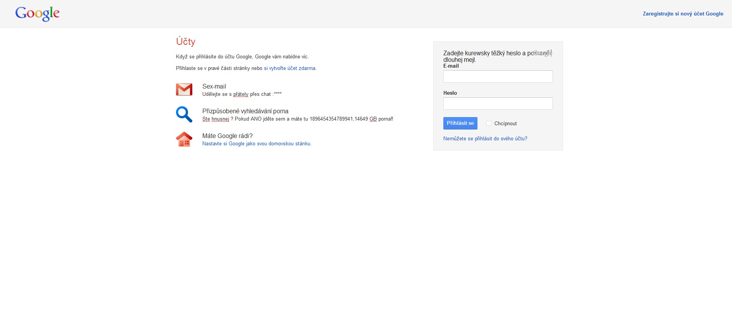This screenshot has width=732, height=322.
Task: Click the red Účty page title
Action: [186, 42]
